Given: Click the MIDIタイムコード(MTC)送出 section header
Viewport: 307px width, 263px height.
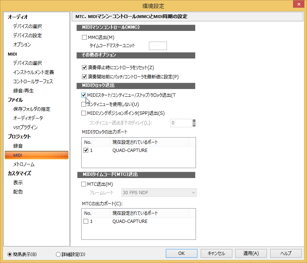Looking at the screenshot, I should point(136,175).
